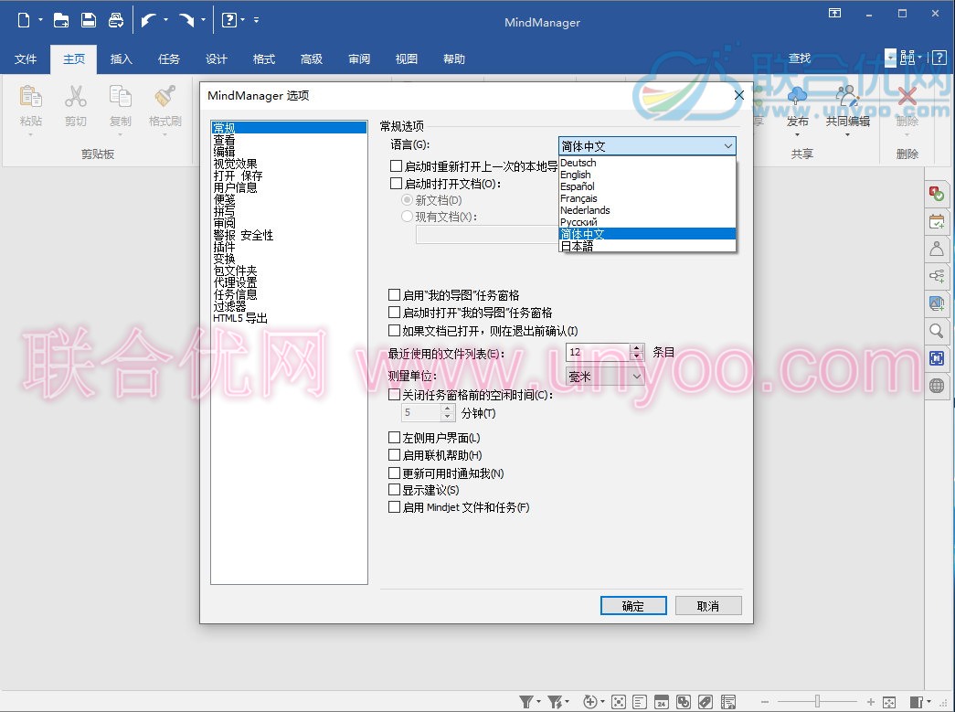The width and height of the screenshot is (955, 712).
Task: Switch to the Advanced ribbon tab
Action: pyautogui.click(x=312, y=59)
